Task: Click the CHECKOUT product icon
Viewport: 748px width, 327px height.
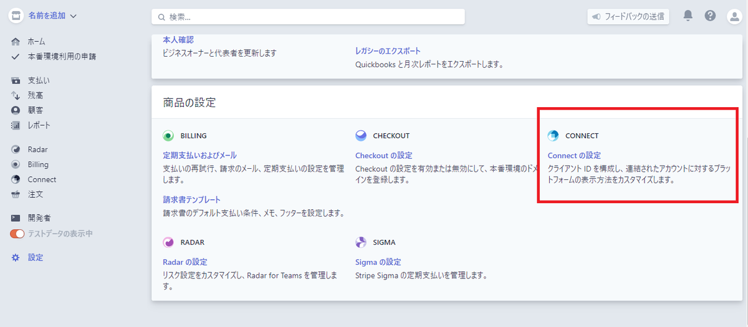Action: coord(361,136)
